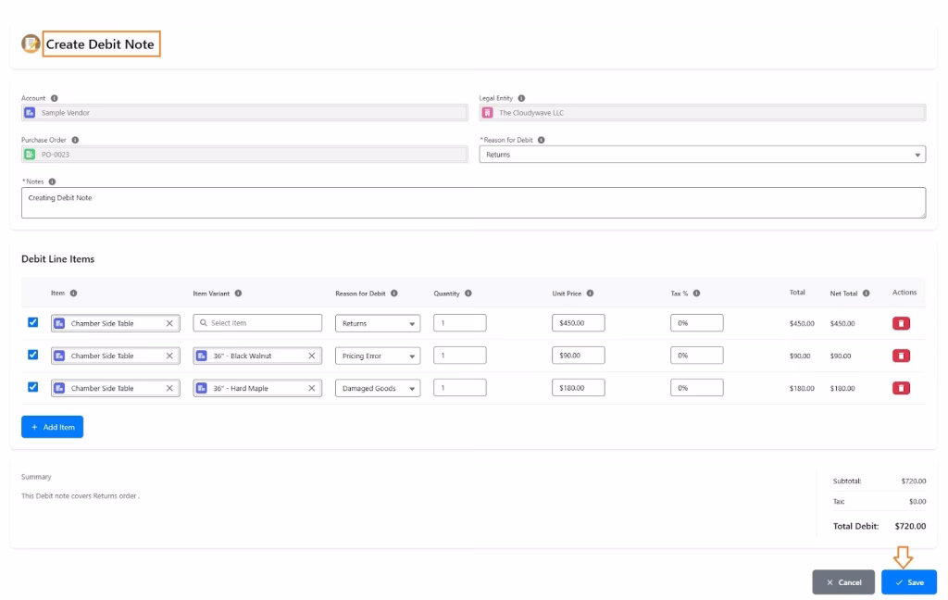Delete the first debit line item
The image size is (948, 600).
[x=901, y=323]
